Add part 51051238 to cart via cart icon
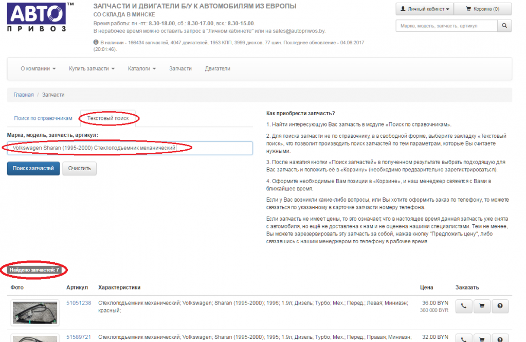 (482, 307)
